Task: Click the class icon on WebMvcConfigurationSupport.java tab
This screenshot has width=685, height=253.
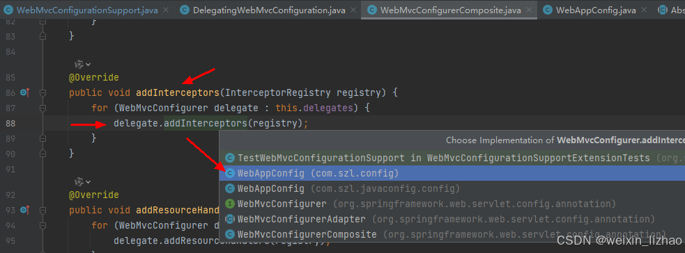Action: click(x=9, y=10)
